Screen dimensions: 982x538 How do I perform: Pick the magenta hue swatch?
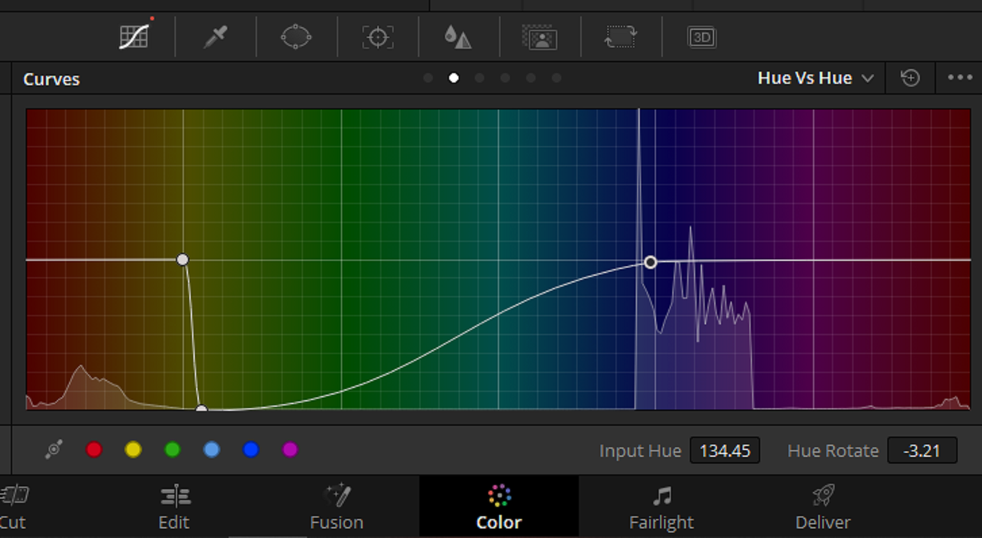pos(290,450)
